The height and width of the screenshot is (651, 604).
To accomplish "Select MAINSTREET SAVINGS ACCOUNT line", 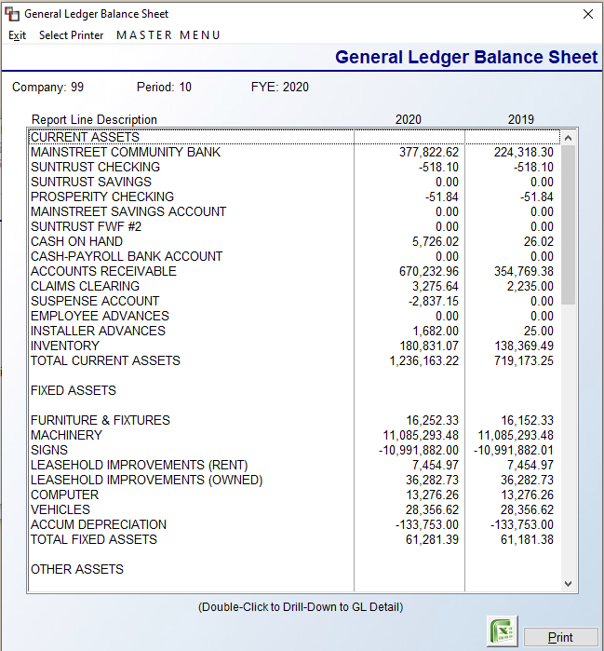I will coord(294,211).
